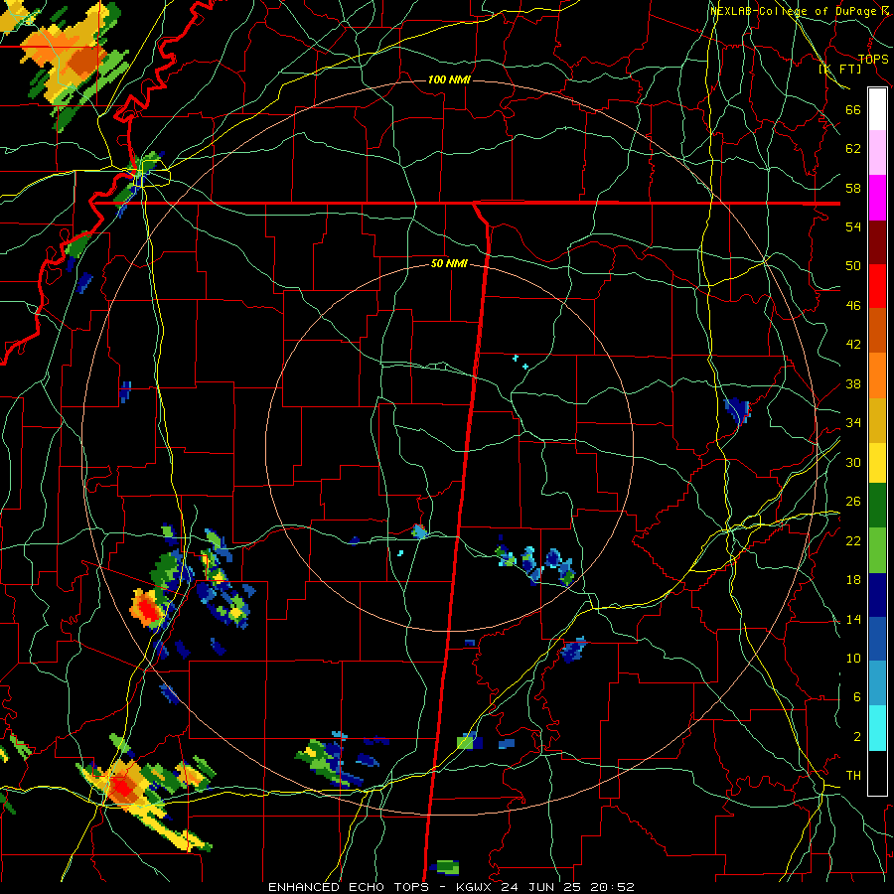Screen dimensions: 894x894
Task: Click the '50' scale value in the legend
Action: [853, 266]
